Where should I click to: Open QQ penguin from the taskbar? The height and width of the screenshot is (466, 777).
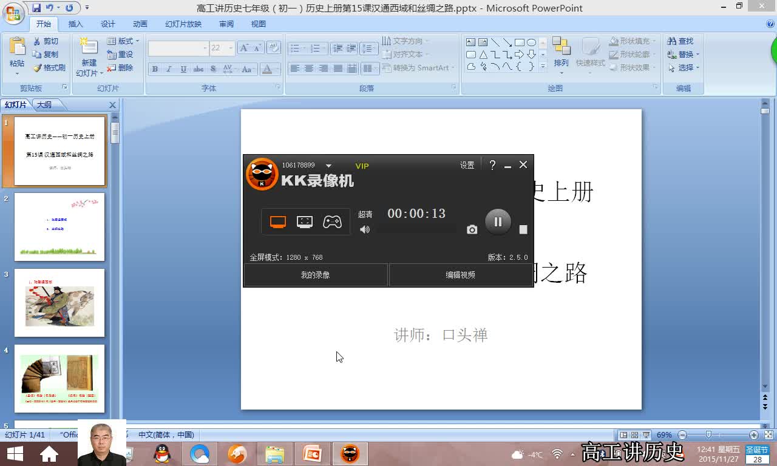(162, 453)
